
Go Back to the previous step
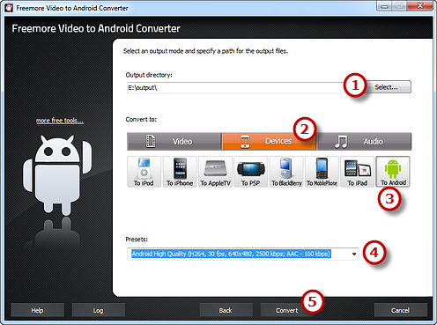226,310
